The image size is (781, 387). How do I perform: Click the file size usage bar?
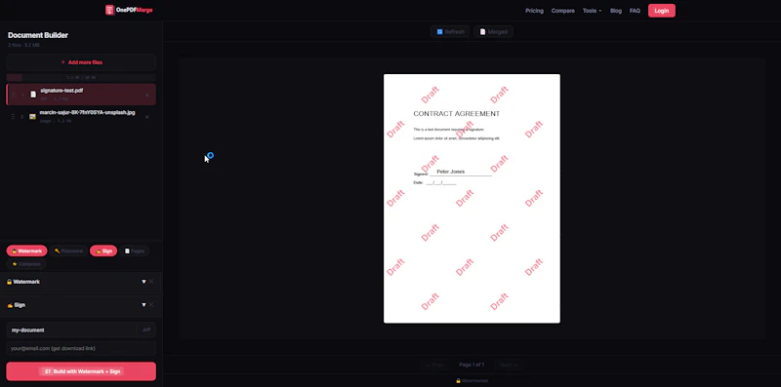(81, 78)
